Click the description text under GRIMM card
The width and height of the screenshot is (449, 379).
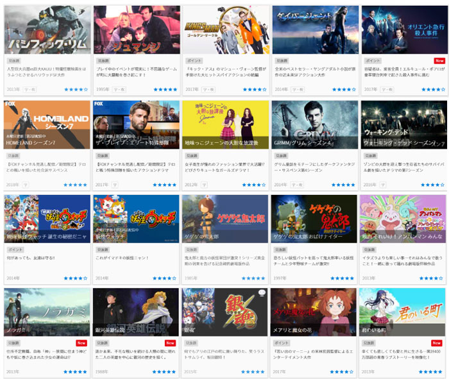point(314,167)
